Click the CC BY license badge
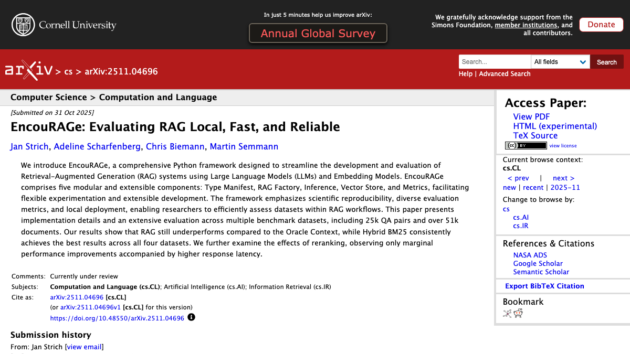The height and width of the screenshot is (354, 630). (x=526, y=145)
